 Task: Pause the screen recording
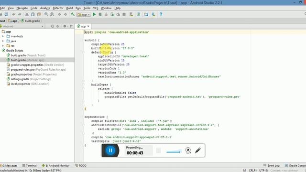coord(110,150)
